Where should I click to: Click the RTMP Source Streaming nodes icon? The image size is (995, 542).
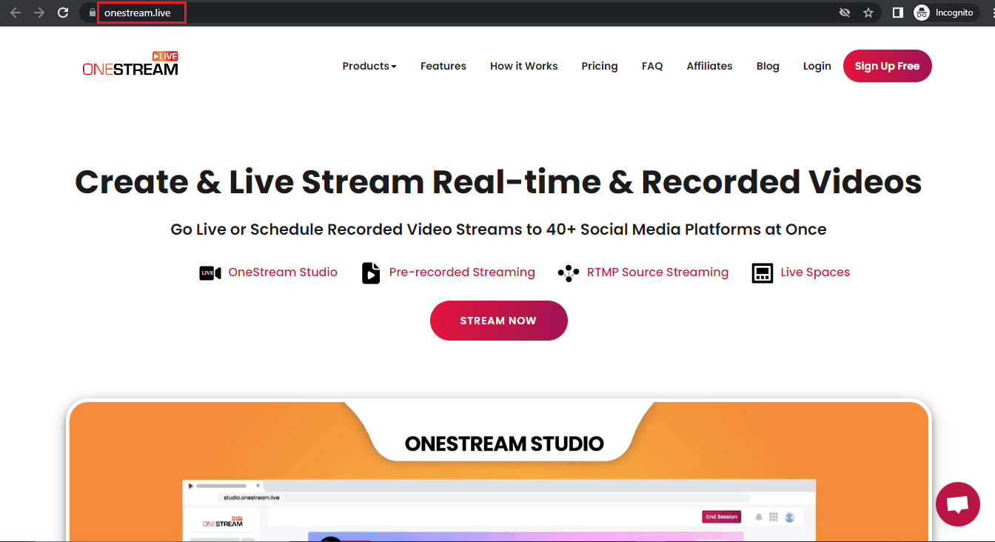pyautogui.click(x=569, y=273)
